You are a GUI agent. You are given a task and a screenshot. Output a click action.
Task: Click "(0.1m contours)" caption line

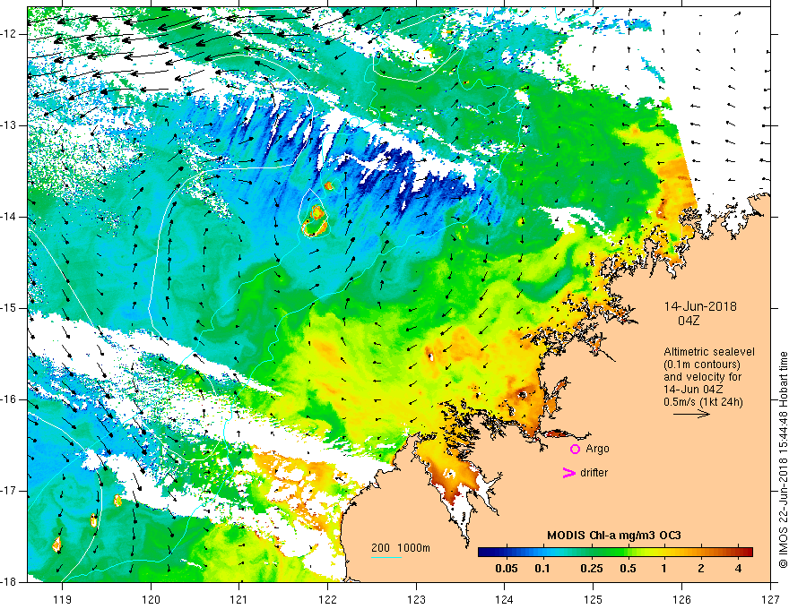tap(702, 365)
